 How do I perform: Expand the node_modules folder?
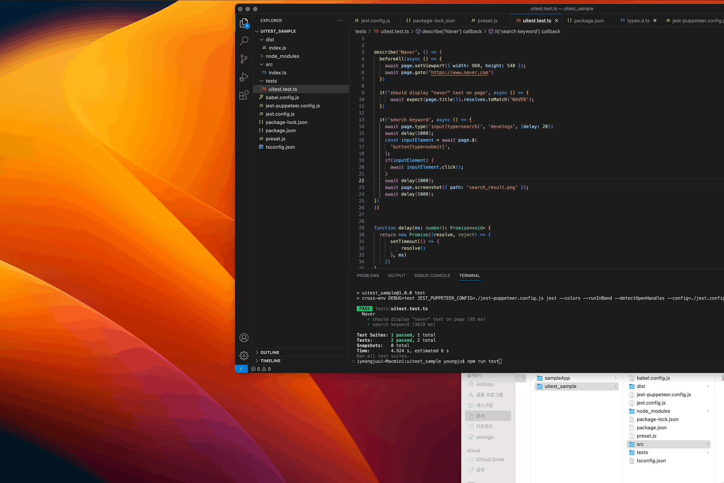coord(282,56)
